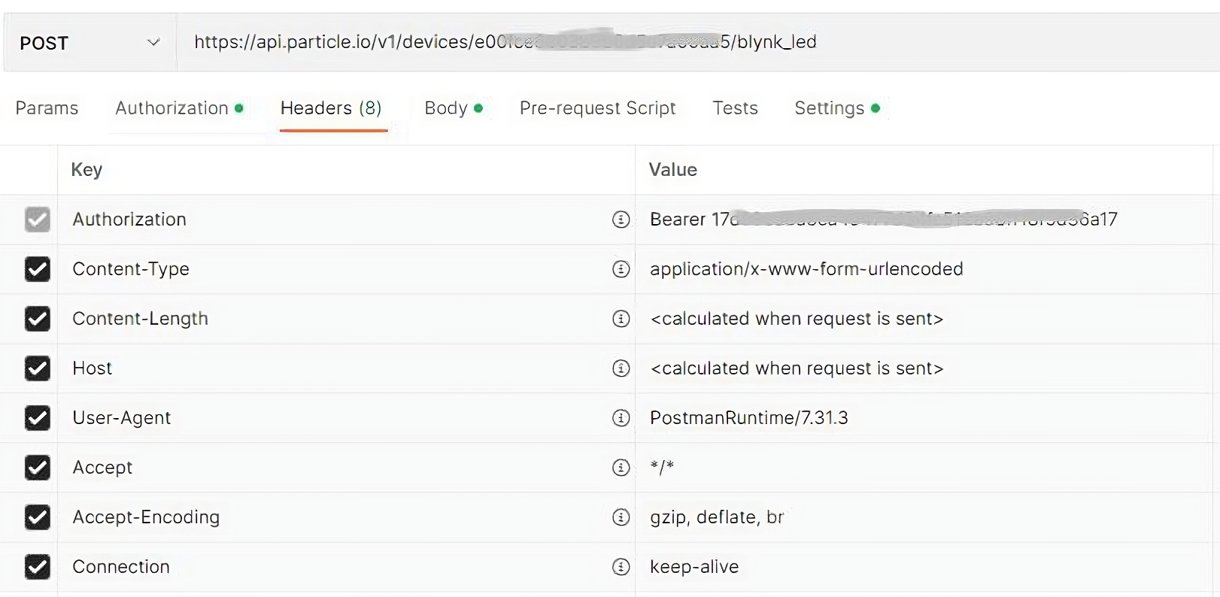
Task: Edit the User-Agent value PostmanRuntime/7.31.3
Action: click(x=749, y=418)
